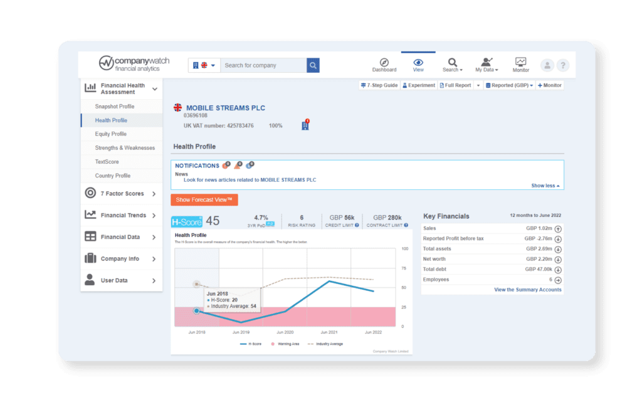Select the Jun 2018 H-Score data point
Screen dimensions: 642x410
[x=196, y=311]
